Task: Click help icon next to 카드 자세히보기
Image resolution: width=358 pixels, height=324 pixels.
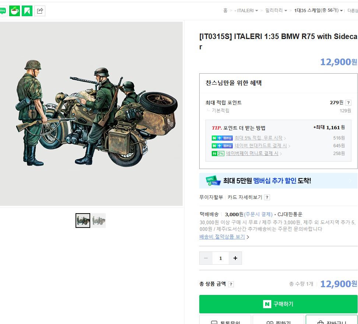Action: coord(267,197)
